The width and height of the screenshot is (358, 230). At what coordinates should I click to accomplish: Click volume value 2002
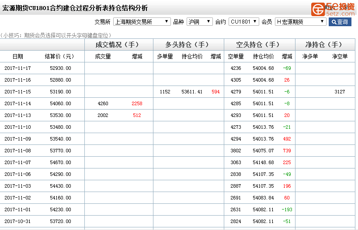(x=103, y=115)
